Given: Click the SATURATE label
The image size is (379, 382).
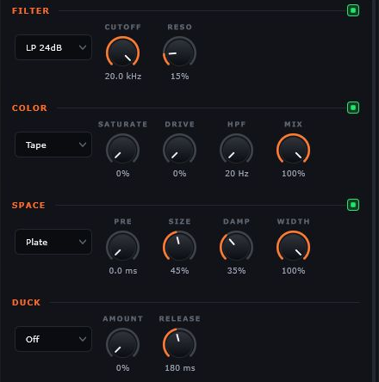Looking at the screenshot, I should 123,124.
